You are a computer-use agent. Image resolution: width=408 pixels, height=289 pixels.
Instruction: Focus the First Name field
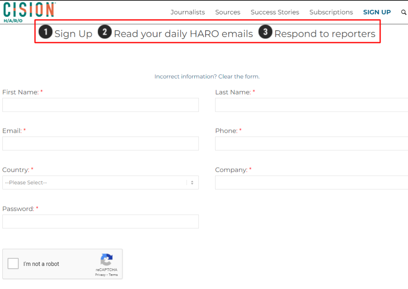coord(100,105)
